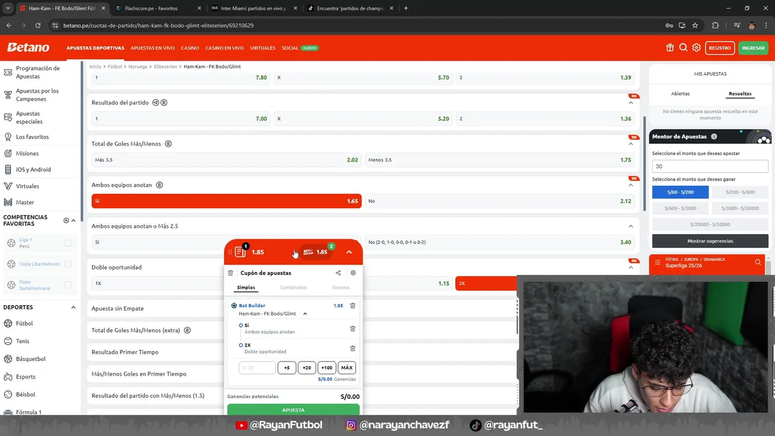Image resolution: width=775 pixels, height=436 pixels.
Task: Open the Básquetbol sport icon in sidebar
Action: point(8,358)
